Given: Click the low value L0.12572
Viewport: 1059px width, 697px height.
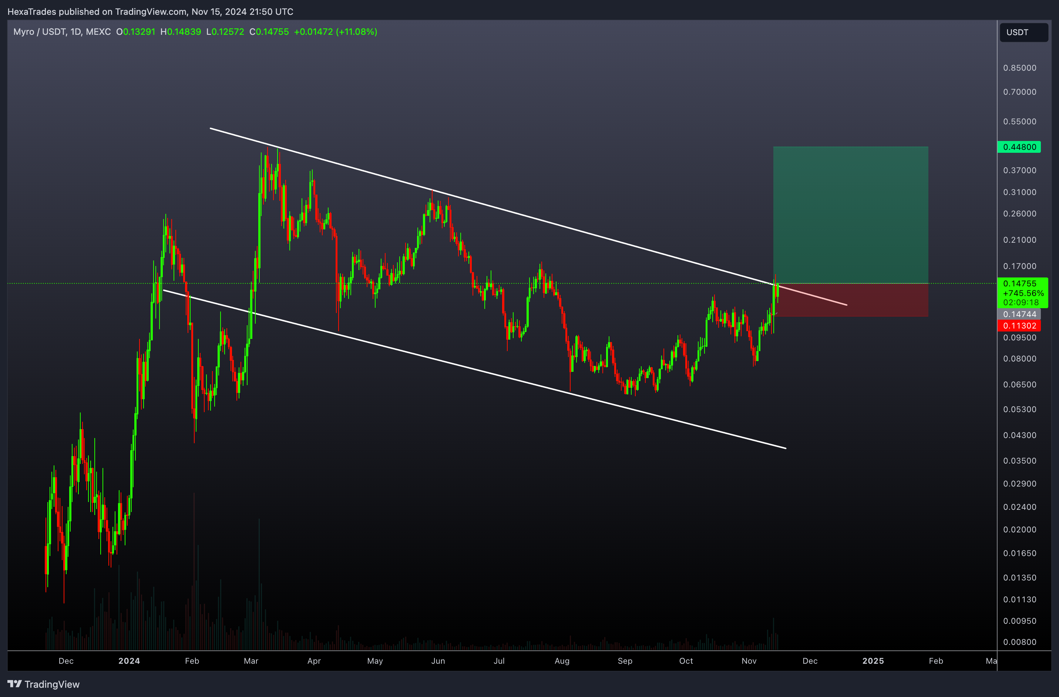Looking at the screenshot, I should 225,31.
